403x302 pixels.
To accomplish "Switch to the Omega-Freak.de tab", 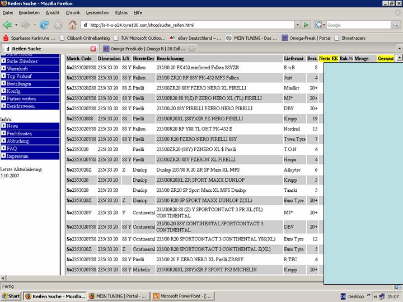I will (x=143, y=49).
